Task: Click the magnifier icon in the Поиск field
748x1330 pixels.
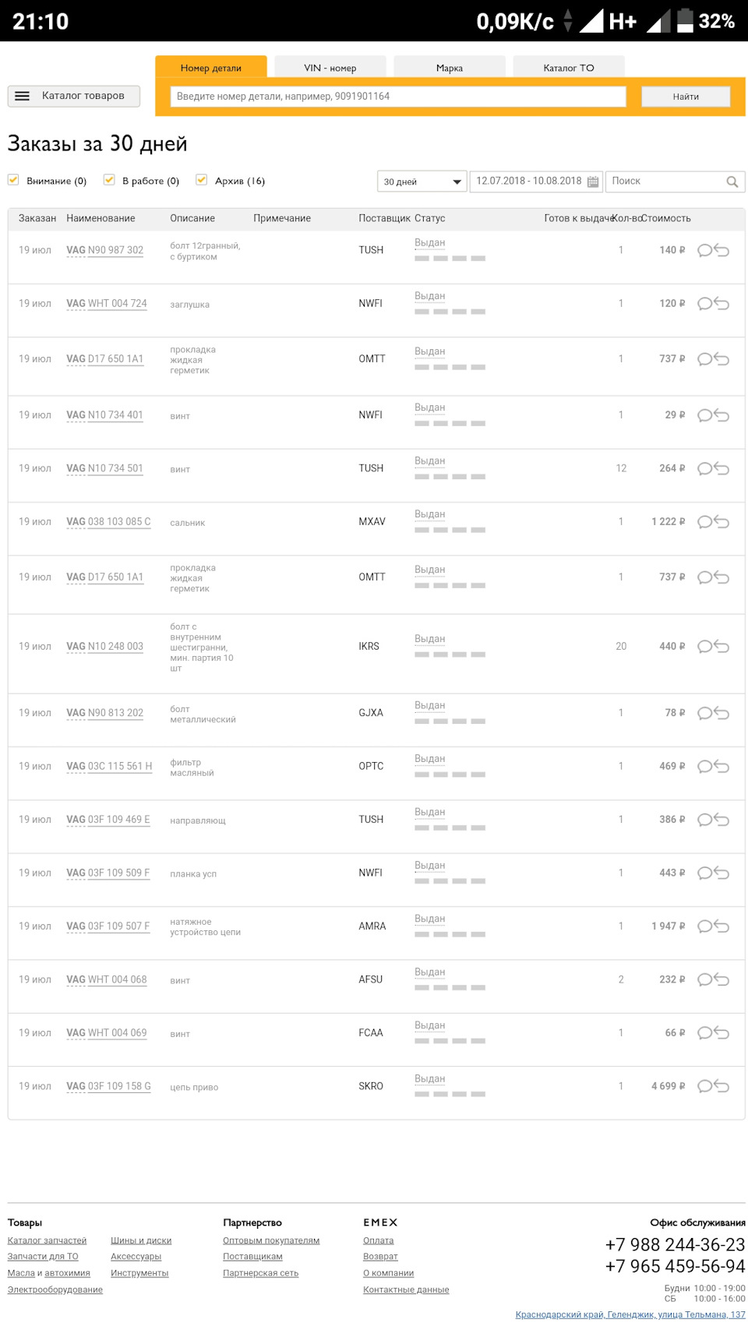Action: [x=732, y=182]
